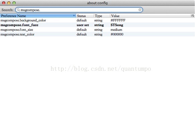
Task: Sort by Value column header
Action: click(150, 16)
